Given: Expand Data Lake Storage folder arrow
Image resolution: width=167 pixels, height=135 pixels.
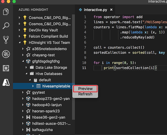Looking at the screenshot, I should coord(26,67).
